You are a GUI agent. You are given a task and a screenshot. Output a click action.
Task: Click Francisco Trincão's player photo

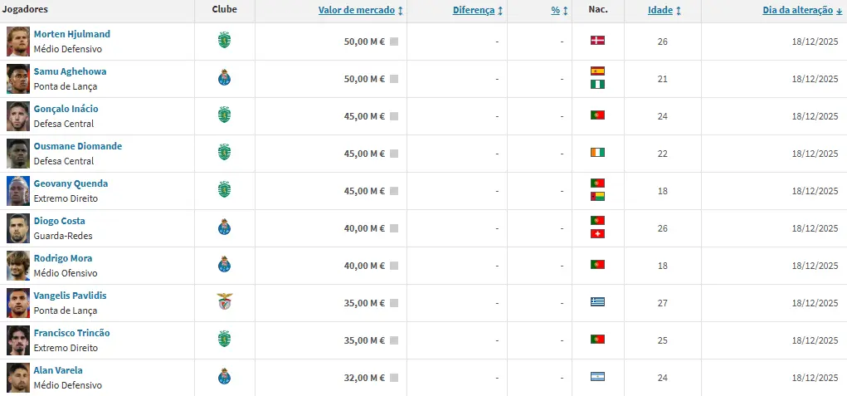click(x=18, y=340)
